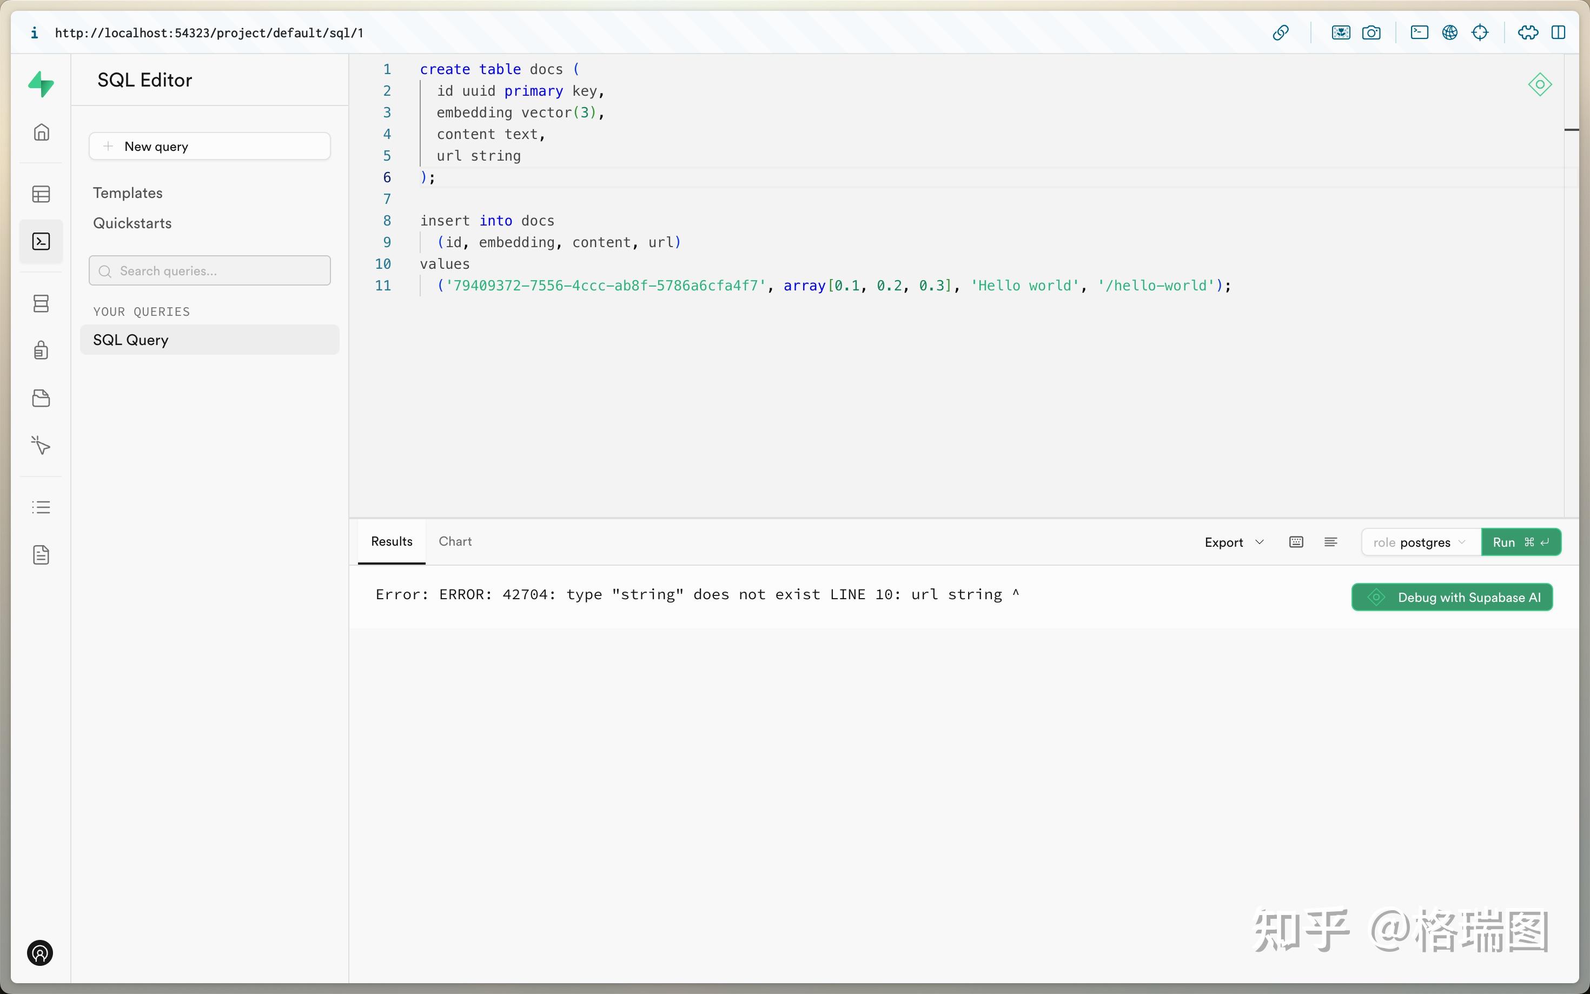
Task: Open the Edge Functions cursor icon
Action: [41, 445]
